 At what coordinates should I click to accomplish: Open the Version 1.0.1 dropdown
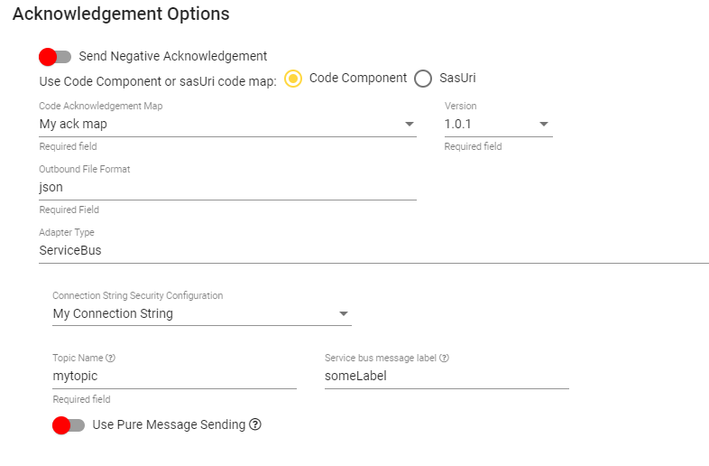pyautogui.click(x=544, y=124)
